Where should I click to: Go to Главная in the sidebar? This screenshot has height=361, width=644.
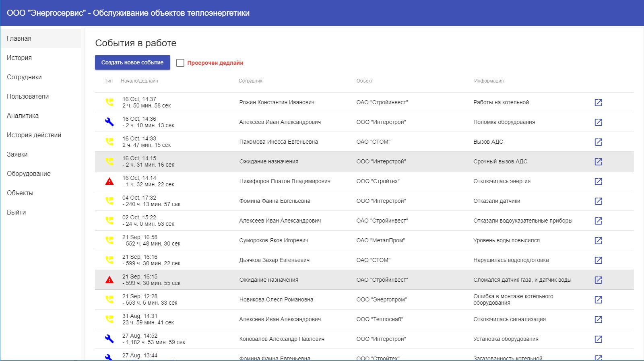coord(41,39)
